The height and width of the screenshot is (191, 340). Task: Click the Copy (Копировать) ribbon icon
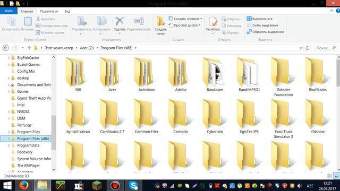pos(11,22)
